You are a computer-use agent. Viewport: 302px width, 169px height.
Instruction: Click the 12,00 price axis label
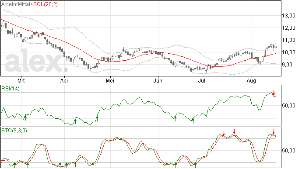[288, 28]
